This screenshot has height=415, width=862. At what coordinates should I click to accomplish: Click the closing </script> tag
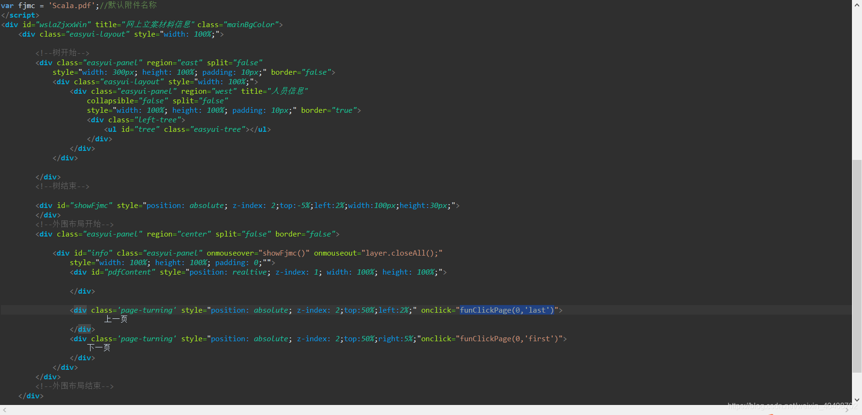pos(20,15)
